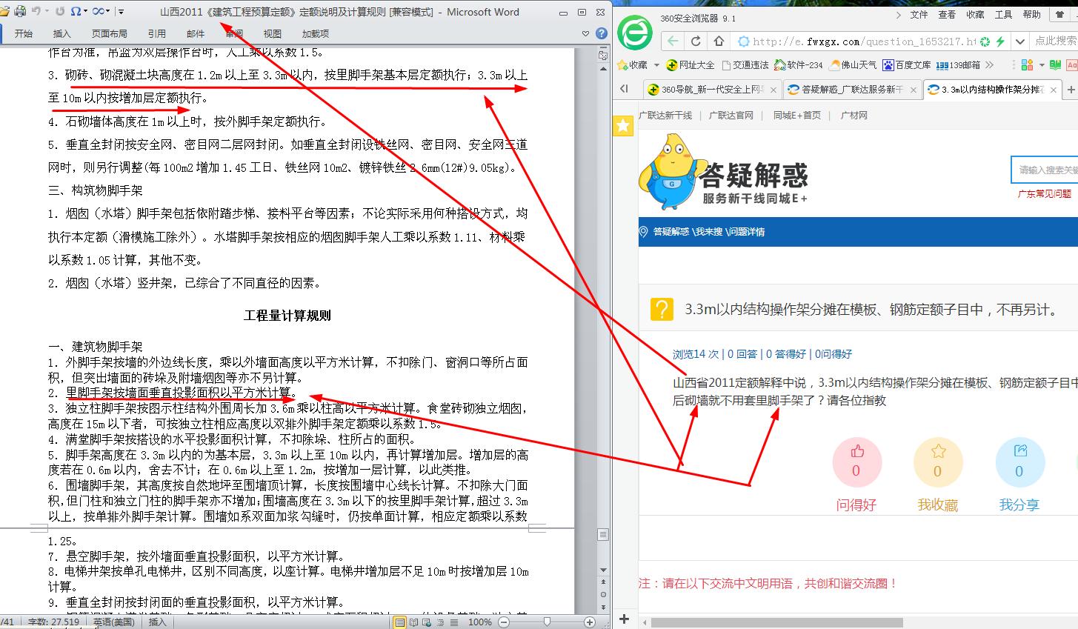Click the 字数: 27,519 word count in status bar
Image resolution: width=1078 pixels, height=629 pixels.
[53, 622]
